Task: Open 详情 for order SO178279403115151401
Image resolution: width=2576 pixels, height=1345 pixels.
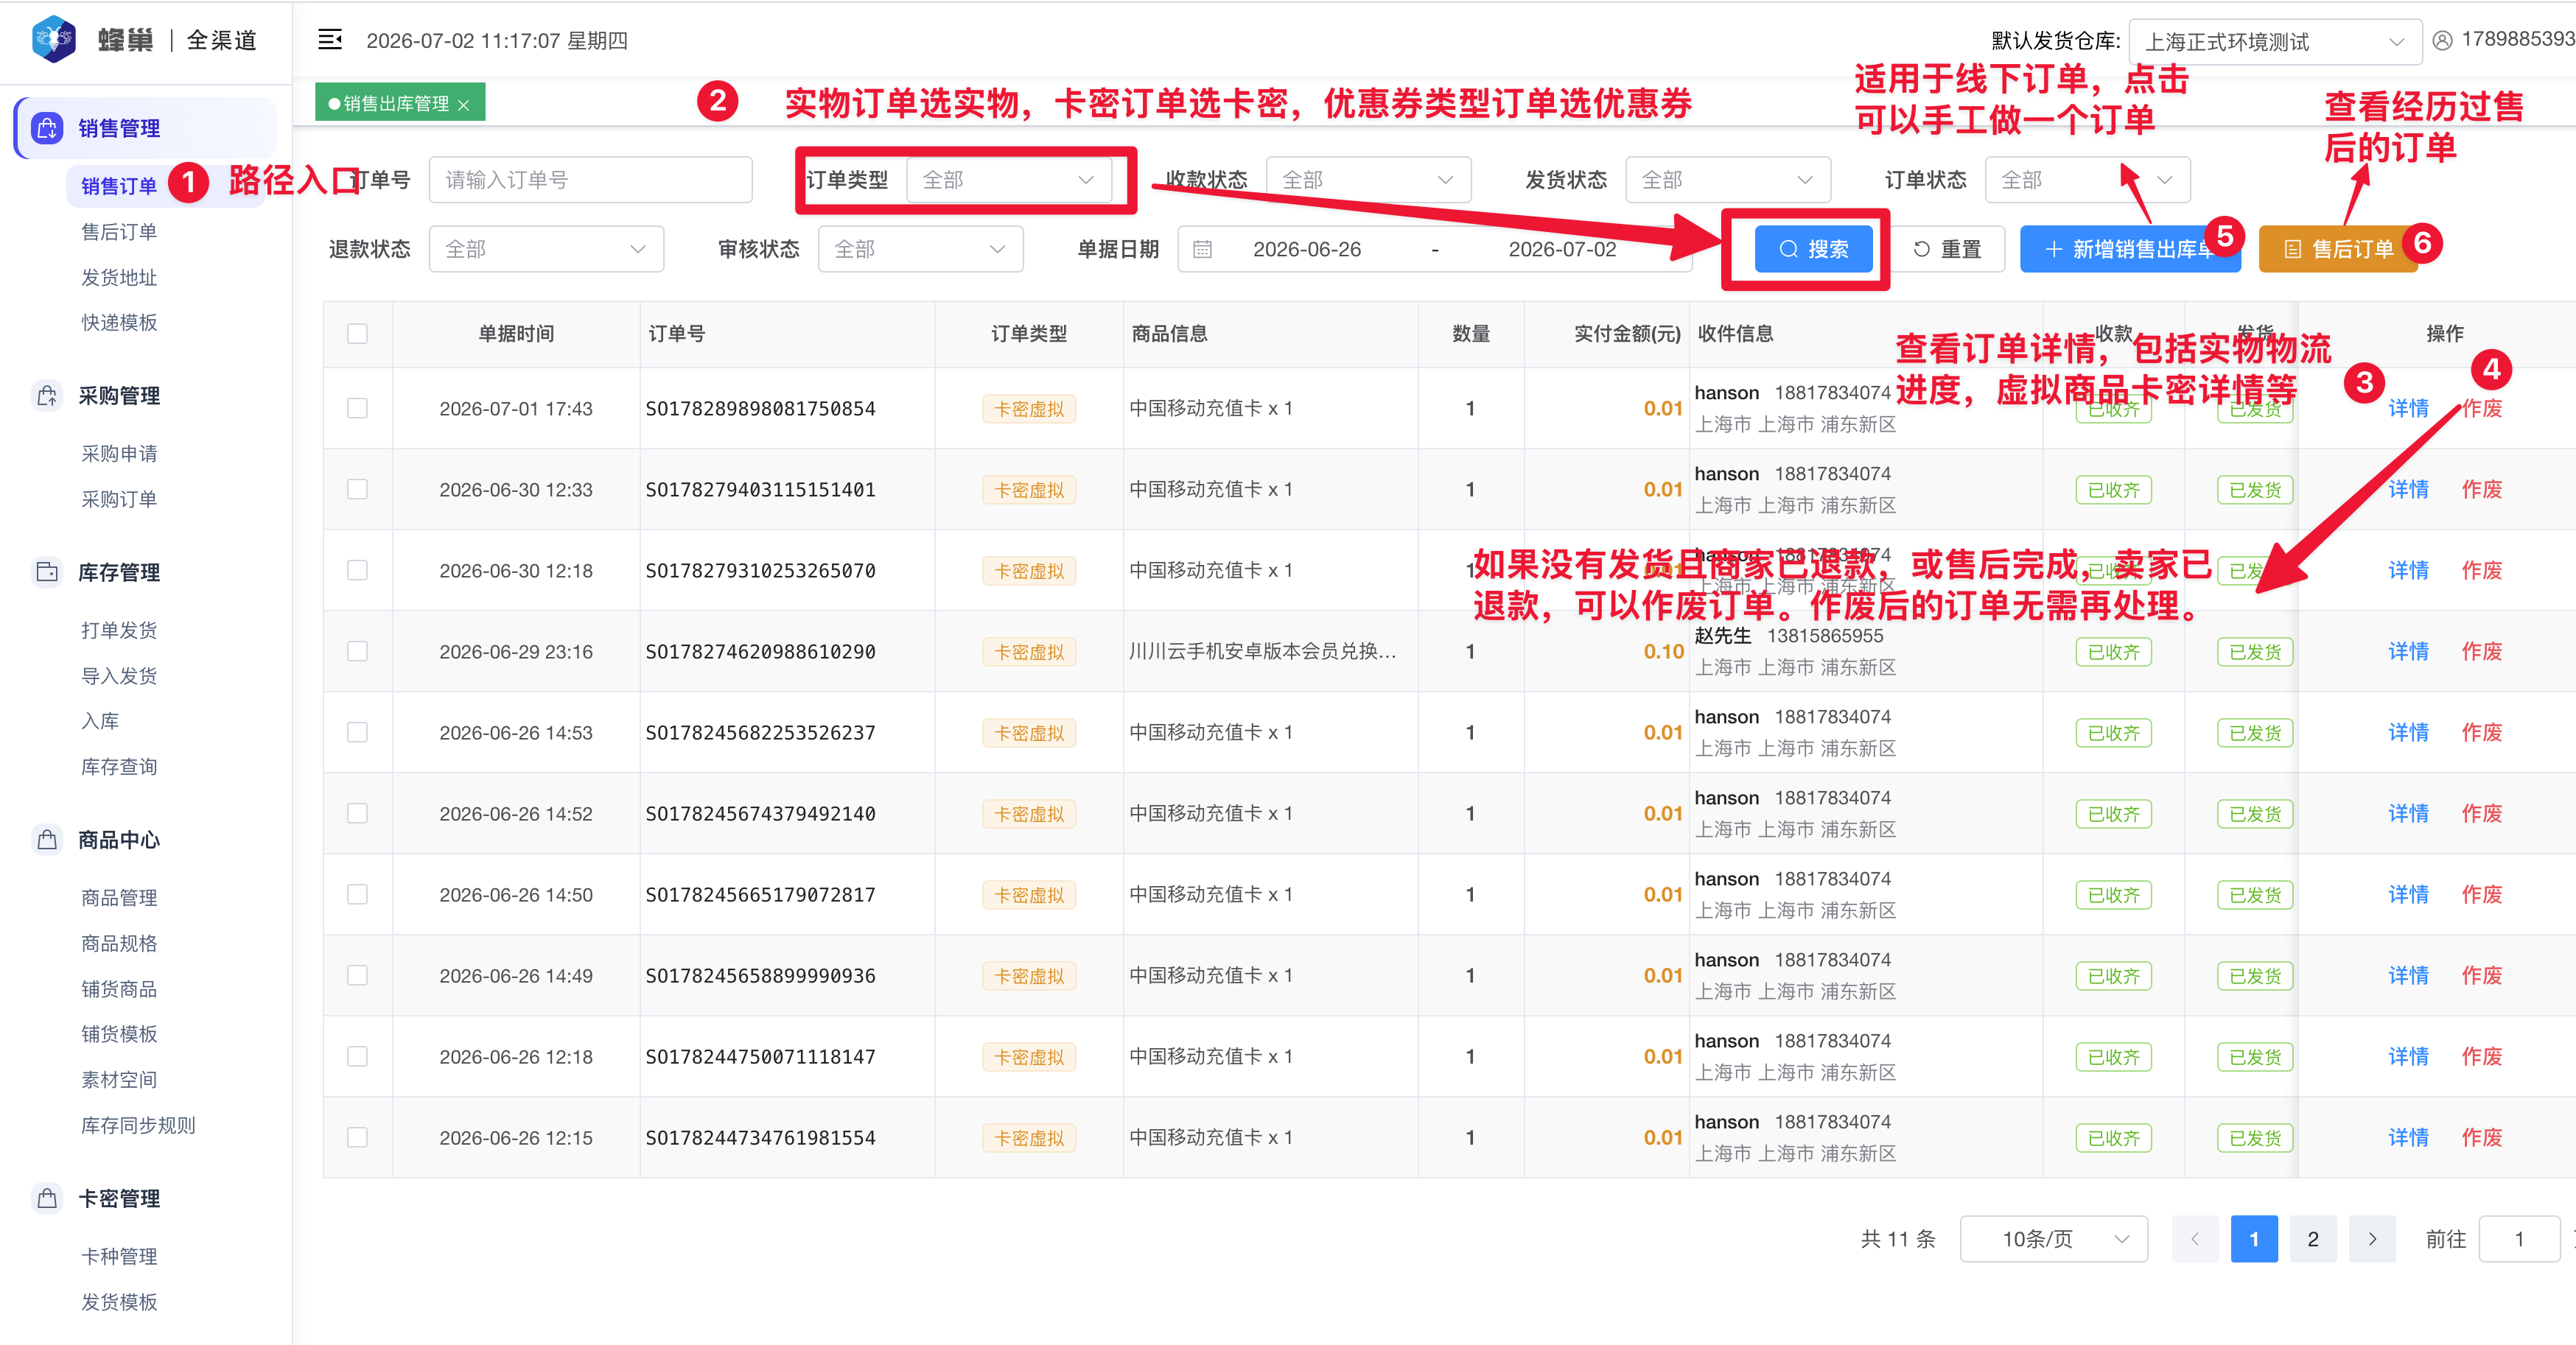Action: pos(2408,489)
